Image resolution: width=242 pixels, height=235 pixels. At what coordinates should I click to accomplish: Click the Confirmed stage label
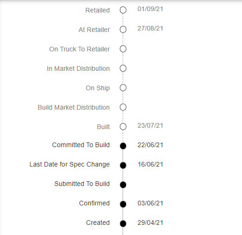click(x=94, y=203)
